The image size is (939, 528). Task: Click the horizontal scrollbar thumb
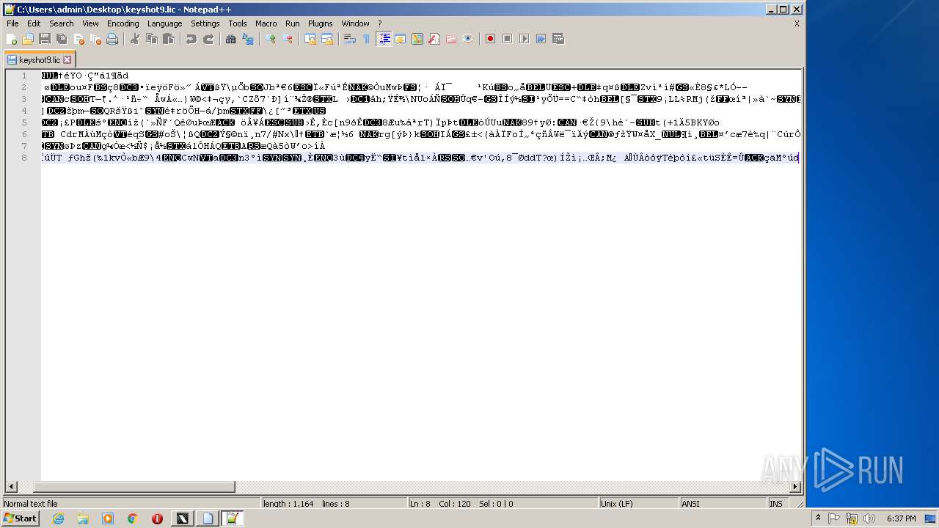134,487
